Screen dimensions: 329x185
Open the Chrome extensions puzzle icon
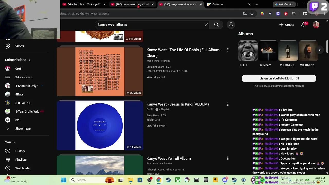click(x=294, y=14)
